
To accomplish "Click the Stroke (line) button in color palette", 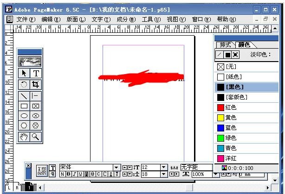I will (x=220, y=55).
